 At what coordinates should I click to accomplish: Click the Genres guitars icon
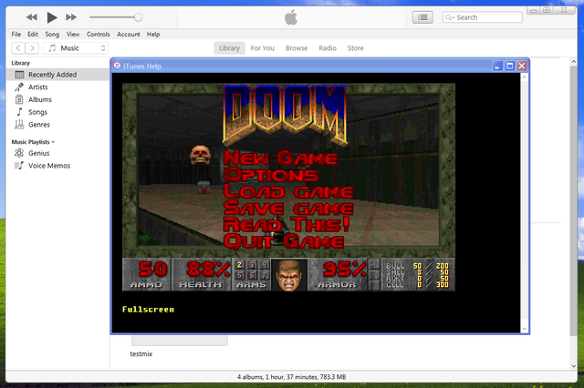pos(19,125)
